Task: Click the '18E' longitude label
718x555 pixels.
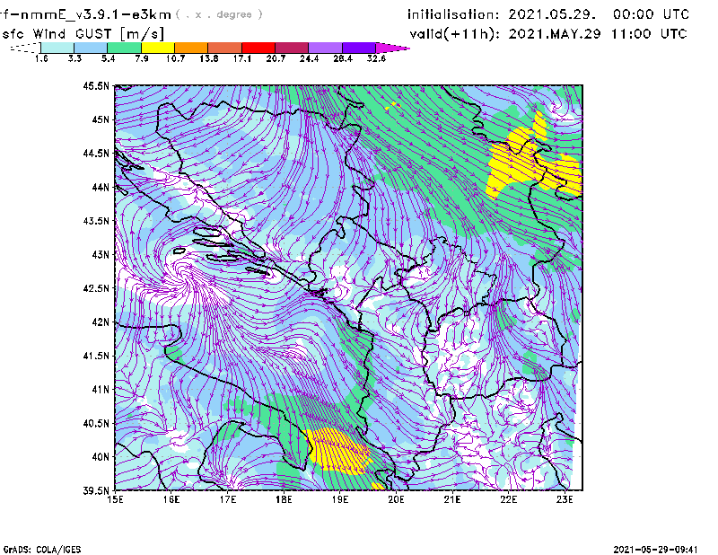Action: 284,499
